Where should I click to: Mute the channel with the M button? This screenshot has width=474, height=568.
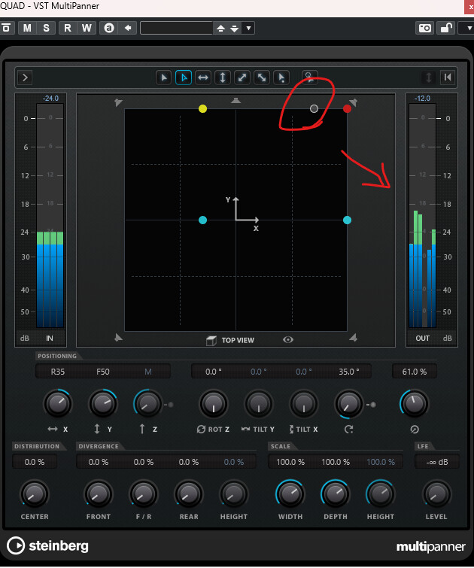coord(27,28)
